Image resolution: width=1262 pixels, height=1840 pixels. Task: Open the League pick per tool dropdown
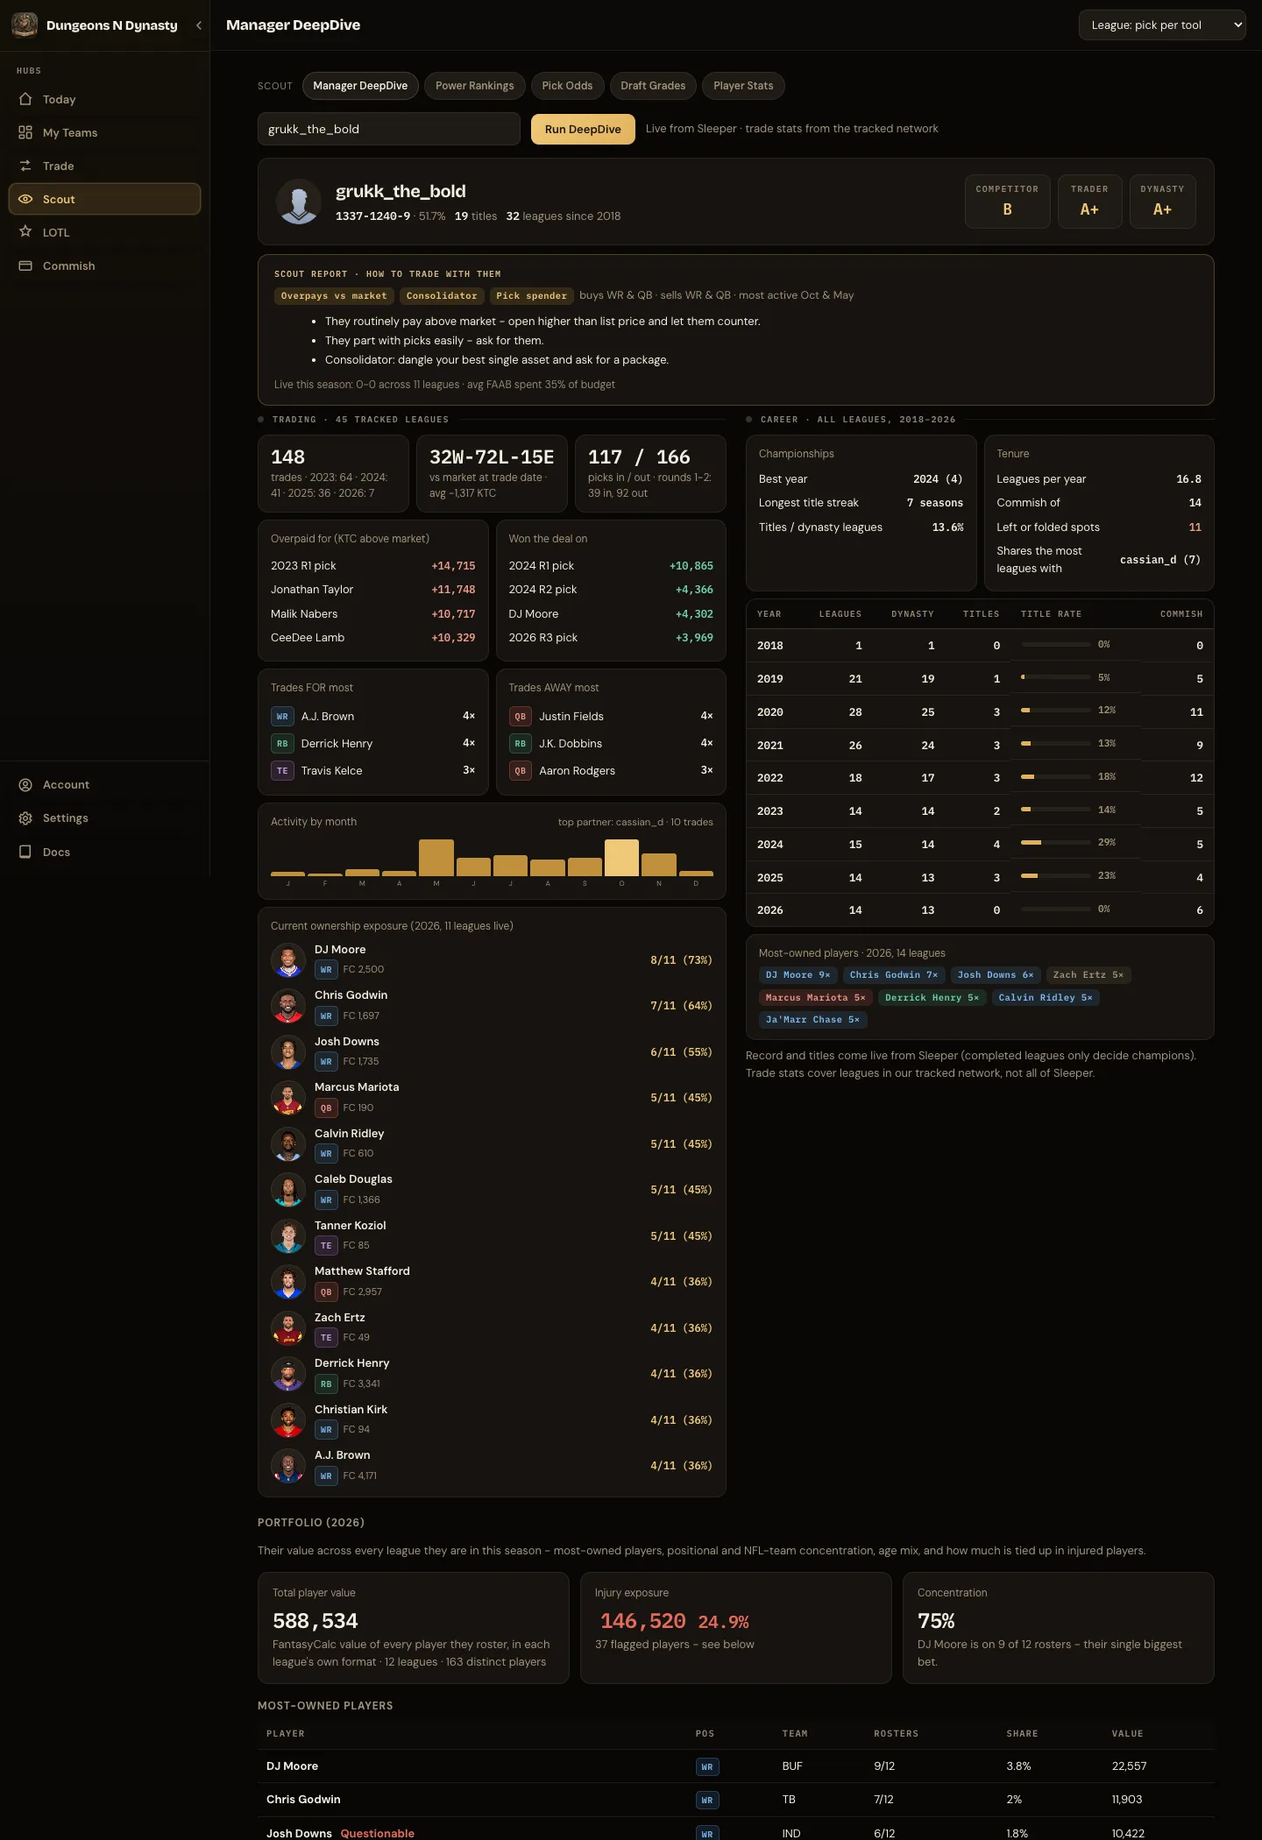pyautogui.click(x=1162, y=25)
